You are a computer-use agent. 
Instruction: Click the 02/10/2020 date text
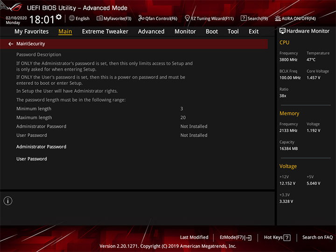(16, 18)
